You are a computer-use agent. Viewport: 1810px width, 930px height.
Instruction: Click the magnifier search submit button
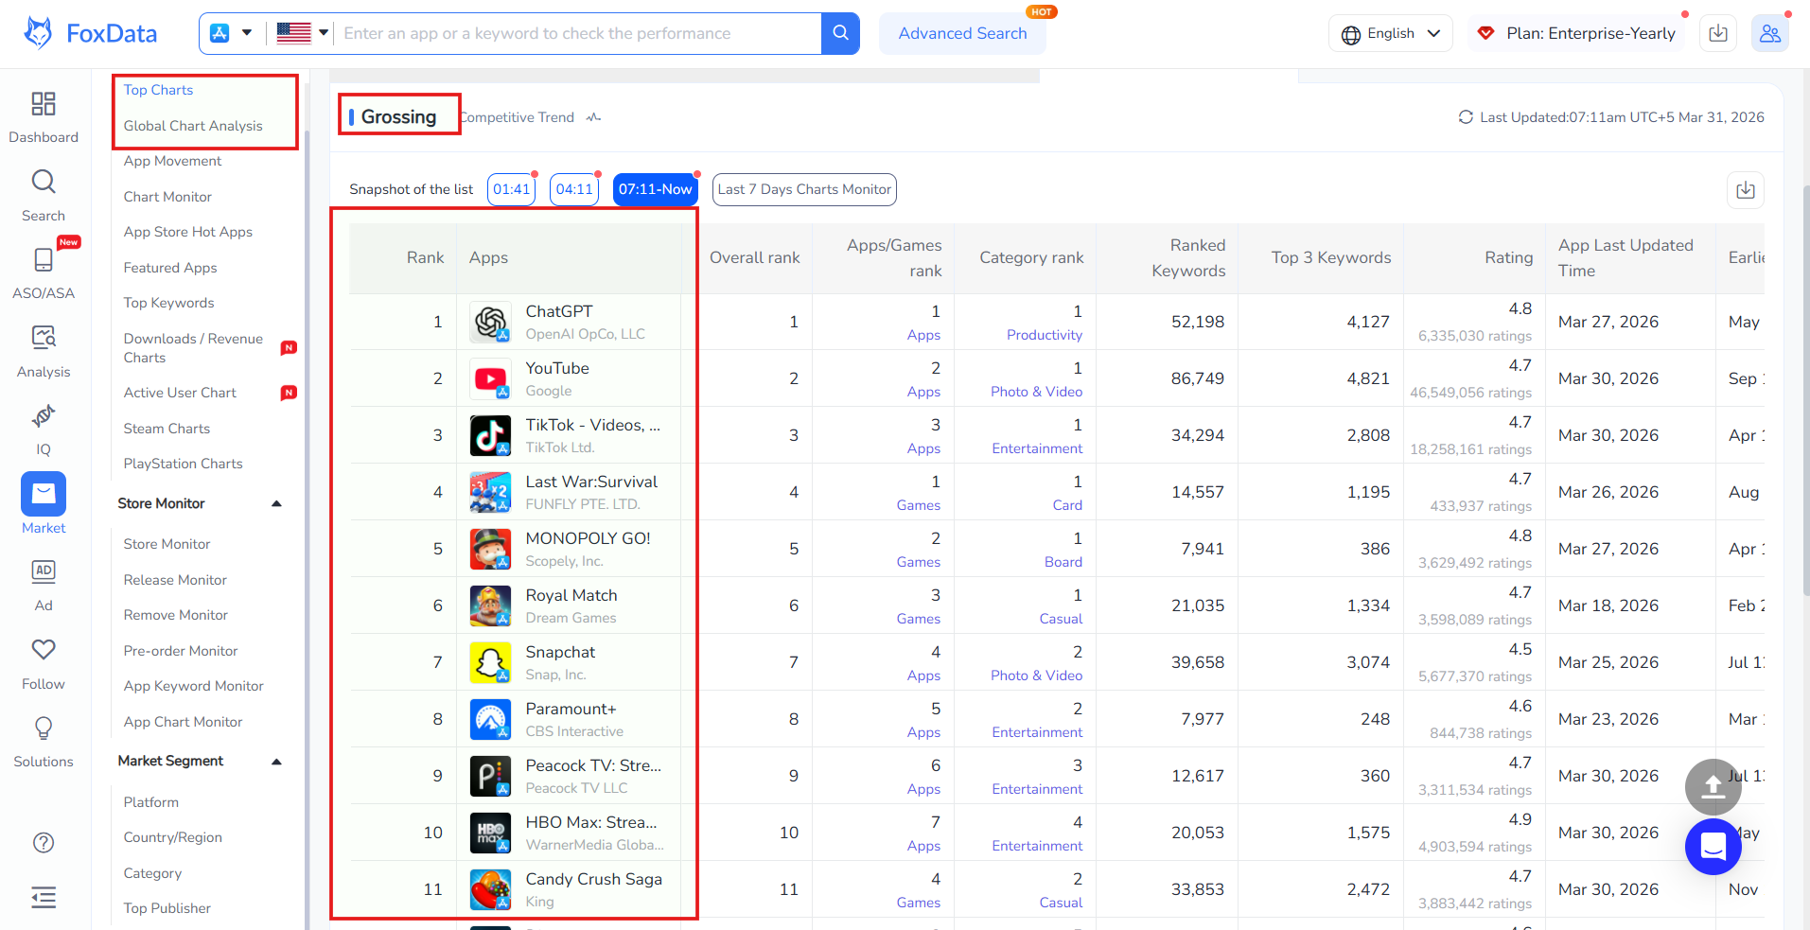click(x=840, y=33)
